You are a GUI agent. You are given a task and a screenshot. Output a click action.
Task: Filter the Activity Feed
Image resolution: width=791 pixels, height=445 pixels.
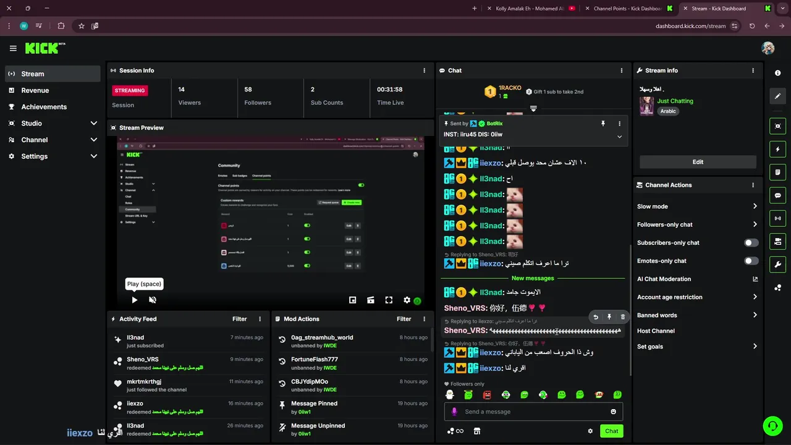pyautogui.click(x=240, y=319)
